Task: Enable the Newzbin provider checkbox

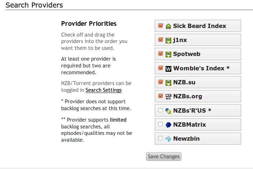Action: 161,139
